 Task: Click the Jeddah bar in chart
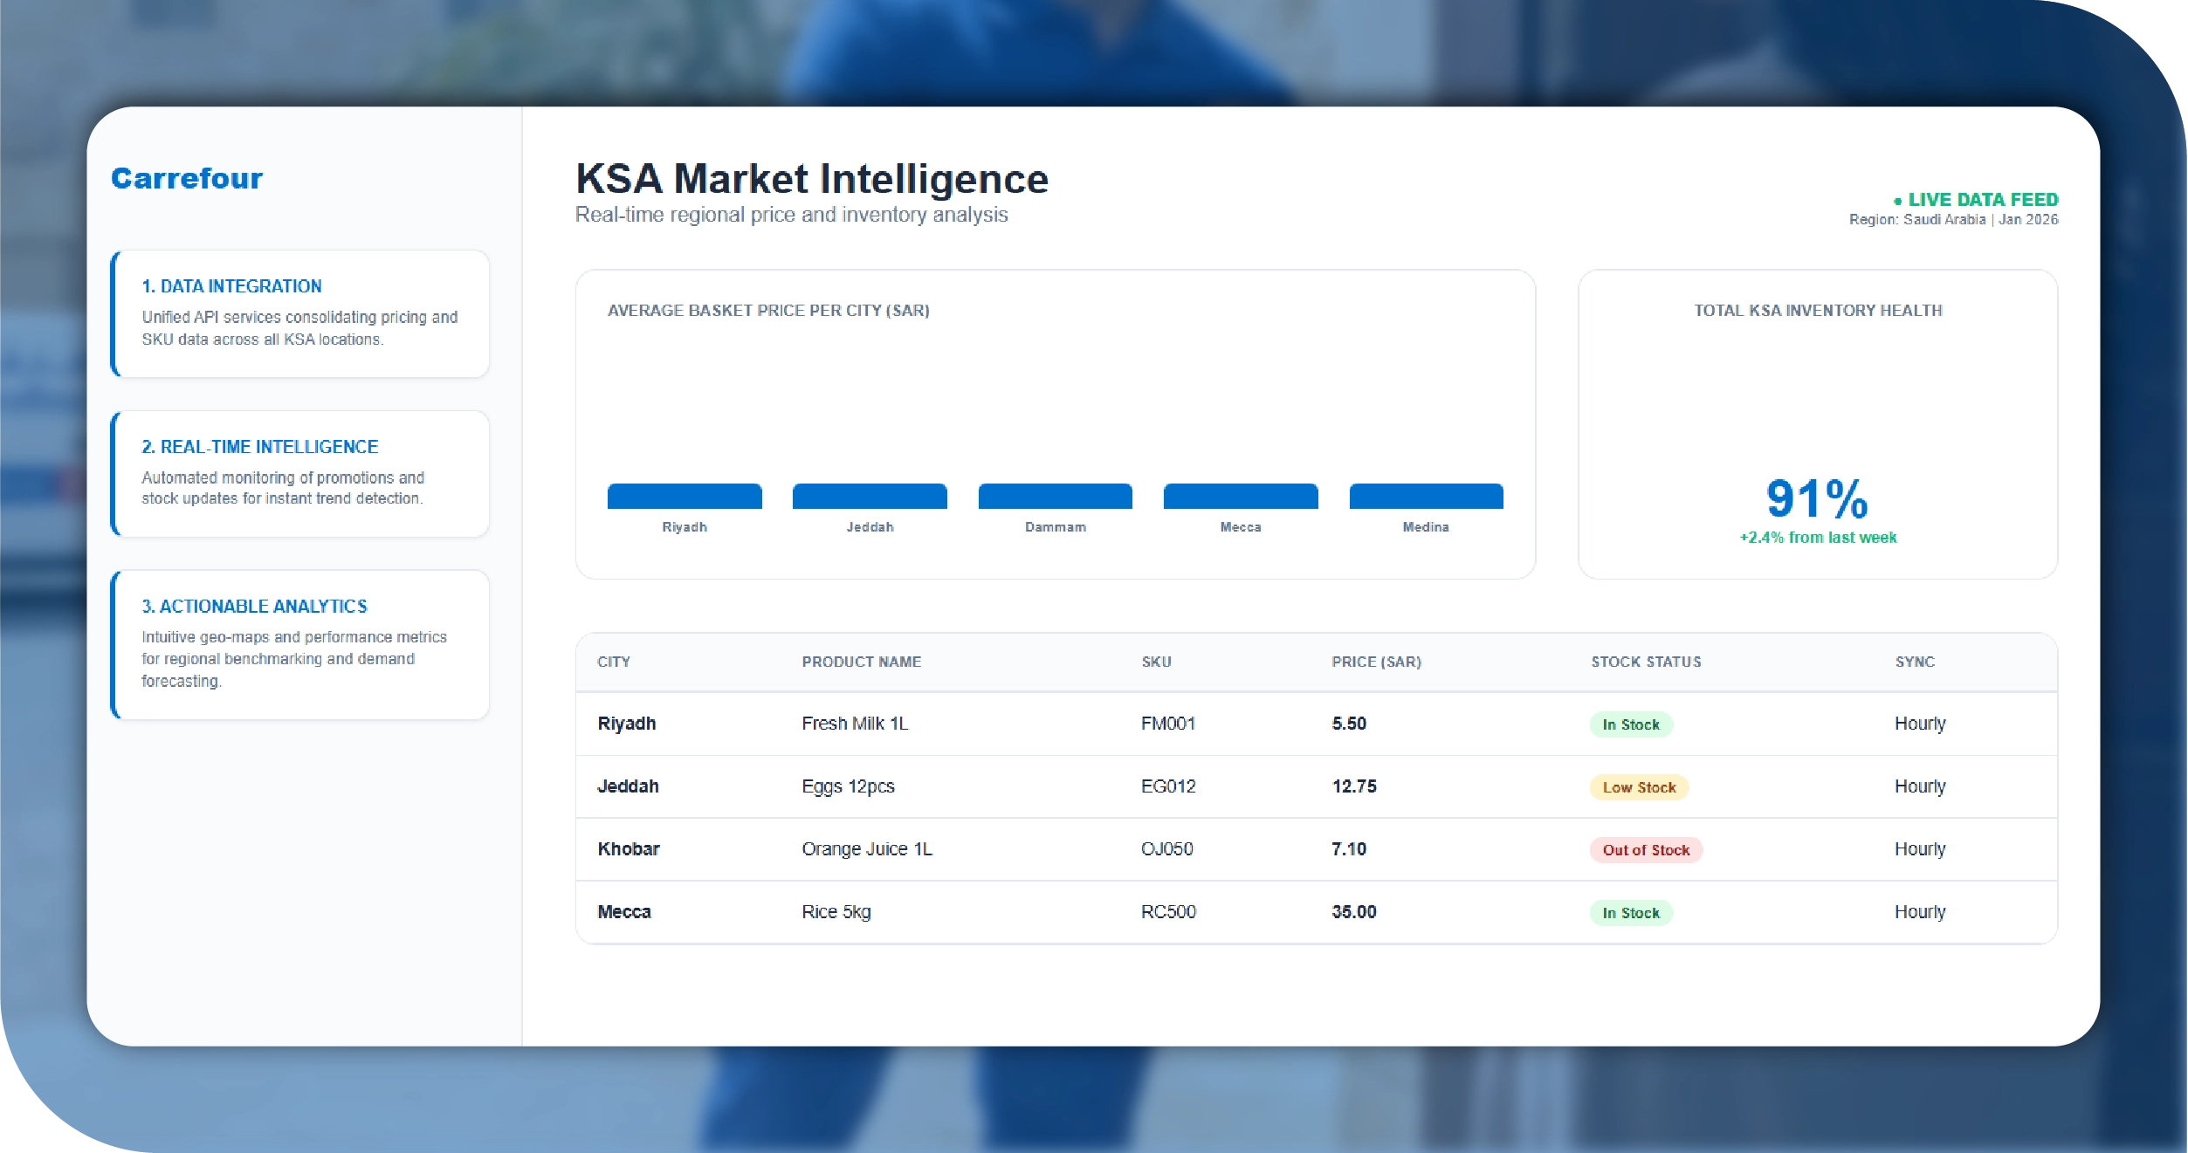870,496
